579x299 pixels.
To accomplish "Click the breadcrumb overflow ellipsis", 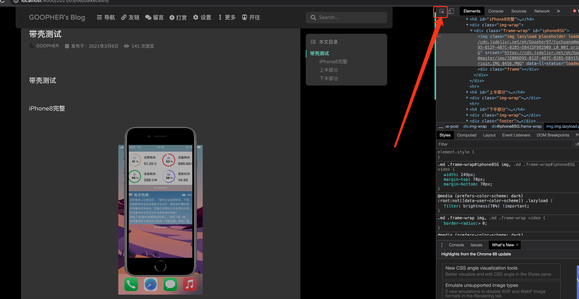I will [441, 126].
